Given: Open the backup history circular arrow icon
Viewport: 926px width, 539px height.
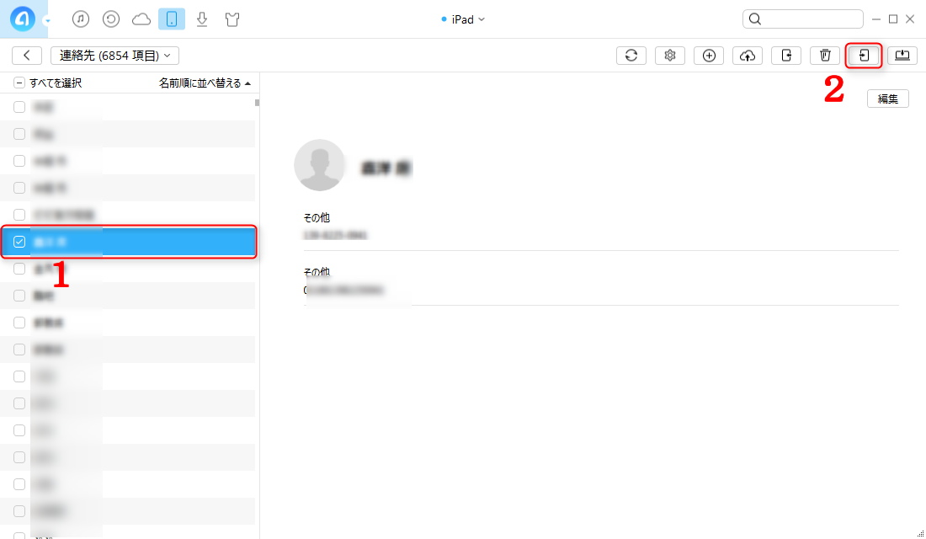Looking at the screenshot, I should (111, 19).
